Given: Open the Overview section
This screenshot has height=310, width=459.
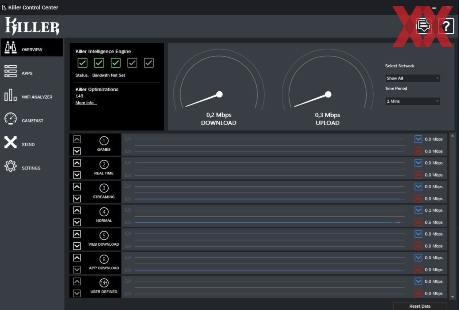Looking at the screenshot, I should click(x=32, y=48).
